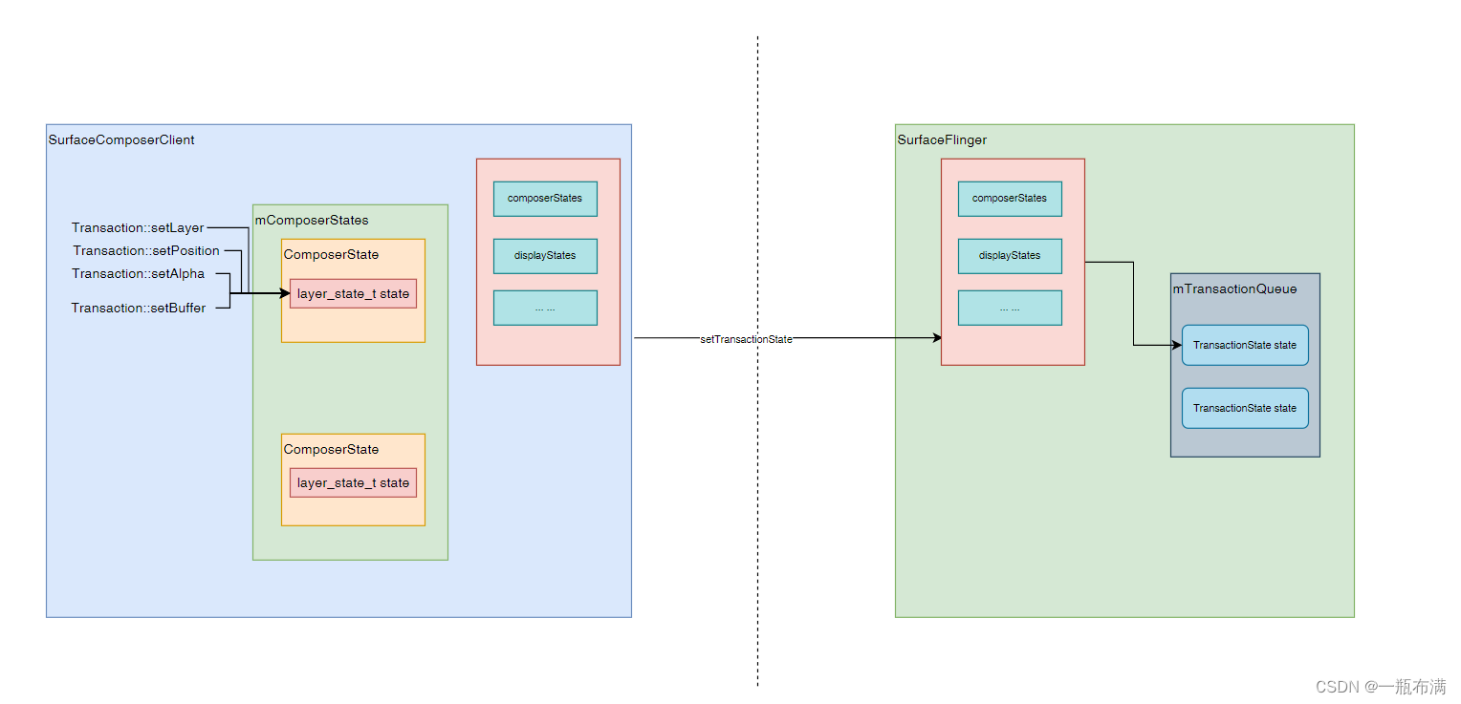The width and height of the screenshot is (1461, 704).
Task: Select the SurfaceComposerClient title label
Action: point(121,140)
